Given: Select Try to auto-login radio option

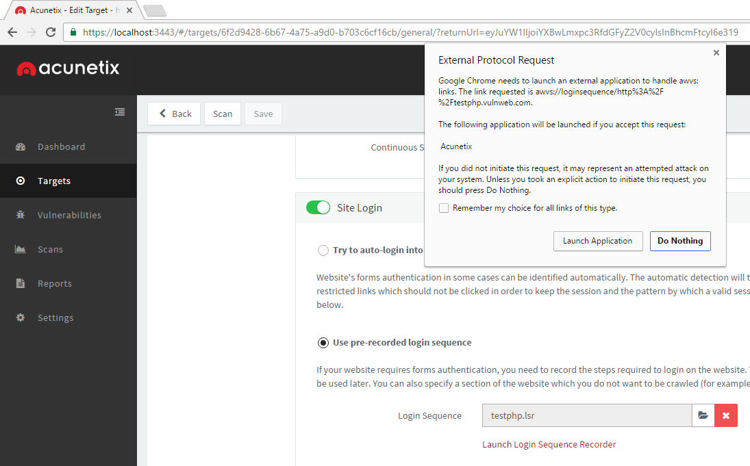Looking at the screenshot, I should pos(323,250).
